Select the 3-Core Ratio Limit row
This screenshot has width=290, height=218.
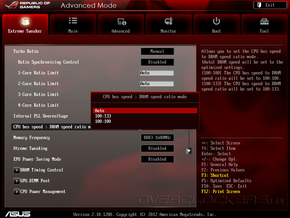[38, 95]
